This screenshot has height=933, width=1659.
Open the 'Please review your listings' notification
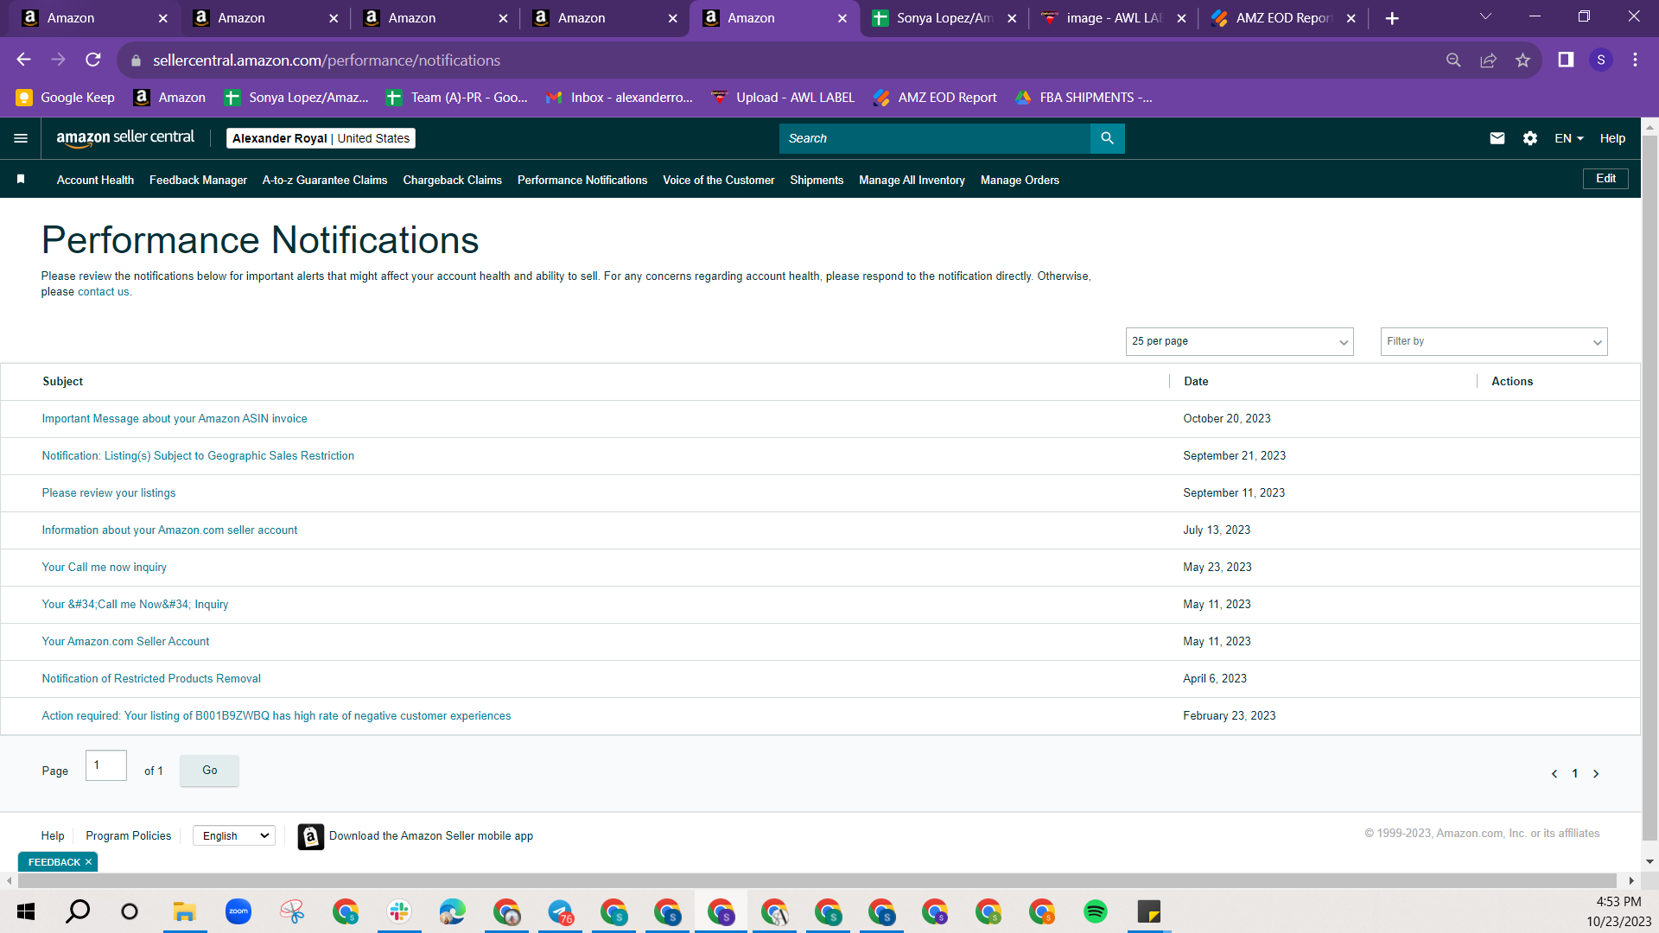click(x=109, y=493)
